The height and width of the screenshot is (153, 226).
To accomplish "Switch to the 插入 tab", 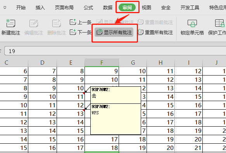I will [x=40, y=7].
